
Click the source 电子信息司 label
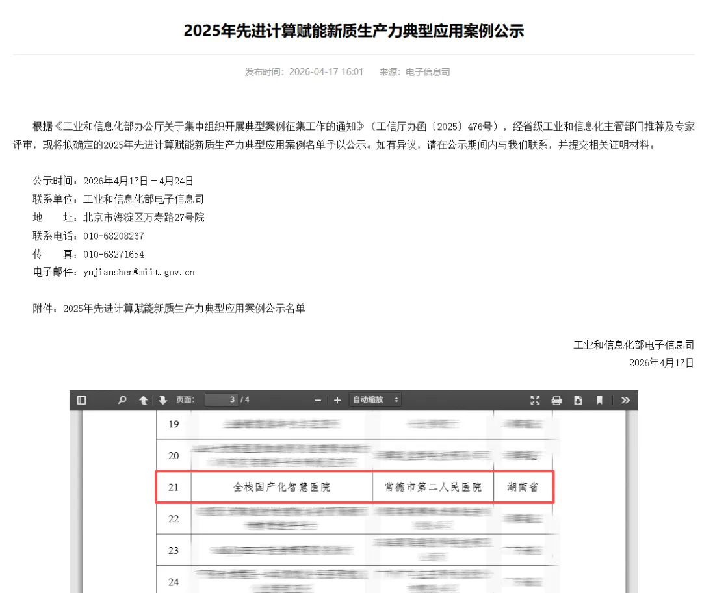pos(428,72)
